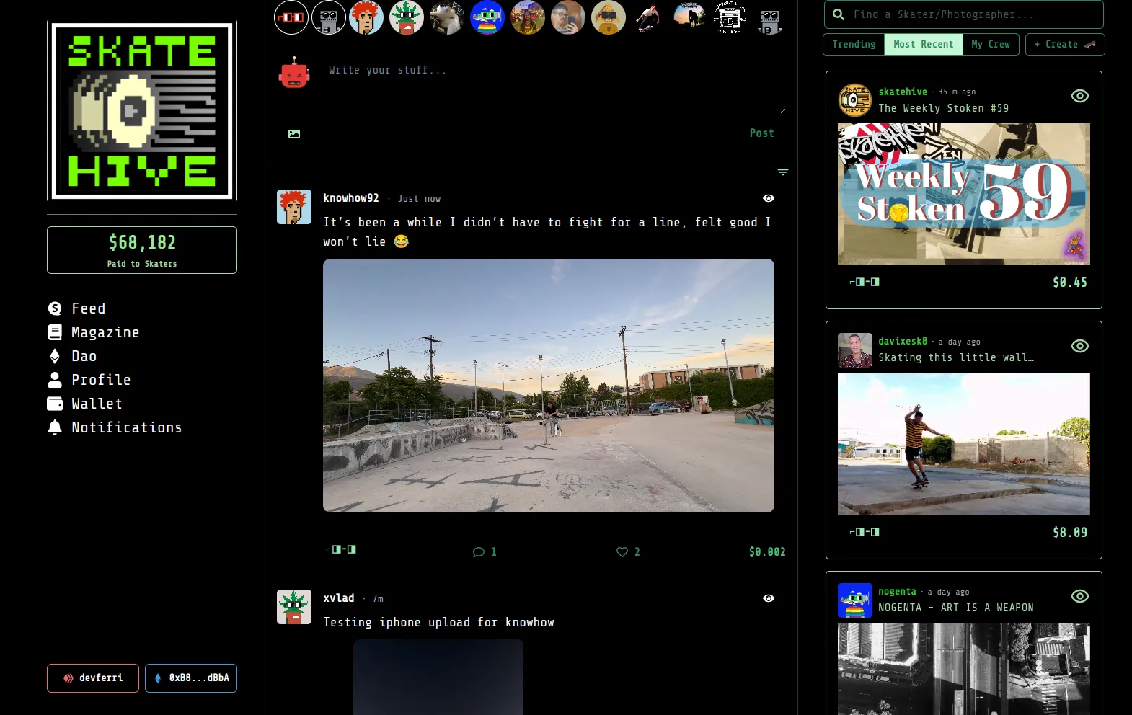Open the Weekly Stoken 59 thumbnail

click(963, 195)
